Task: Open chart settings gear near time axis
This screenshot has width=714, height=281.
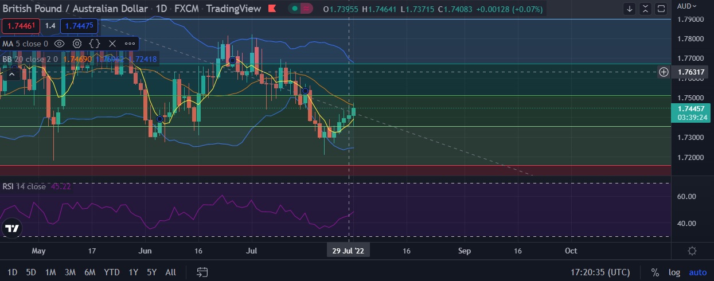Action: click(692, 251)
